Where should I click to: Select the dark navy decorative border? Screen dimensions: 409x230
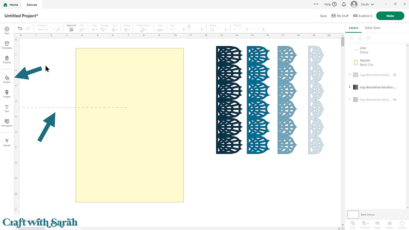tap(229, 100)
